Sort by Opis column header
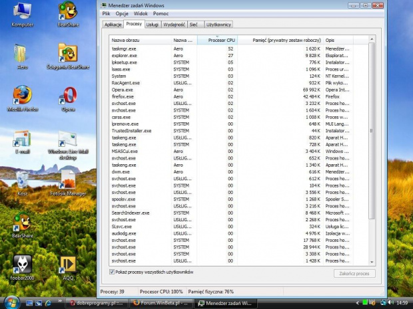This screenshot has height=309, width=413. (x=338, y=40)
